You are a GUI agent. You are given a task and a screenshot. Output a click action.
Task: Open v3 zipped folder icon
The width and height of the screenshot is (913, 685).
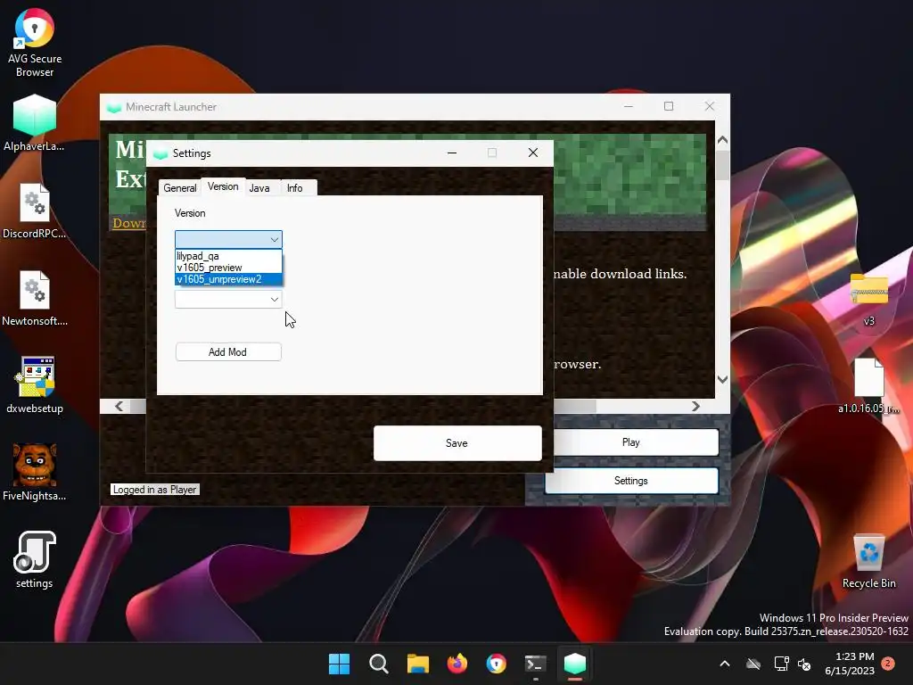point(868,298)
